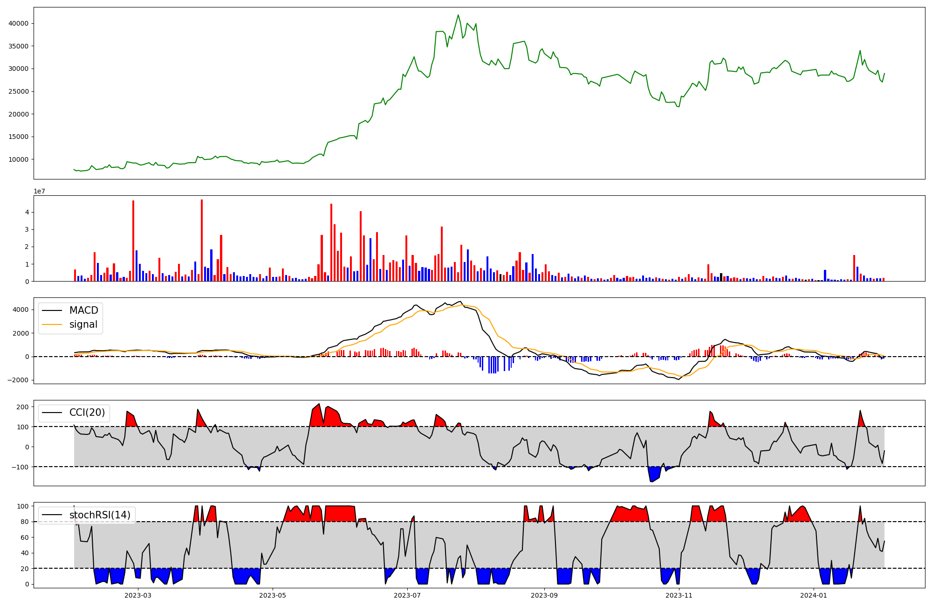The width and height of the screenshot is (932, 606).
Task: Click the 4000 MACD axis tick label
Action: pyautogui.click(x=21, y=310)
